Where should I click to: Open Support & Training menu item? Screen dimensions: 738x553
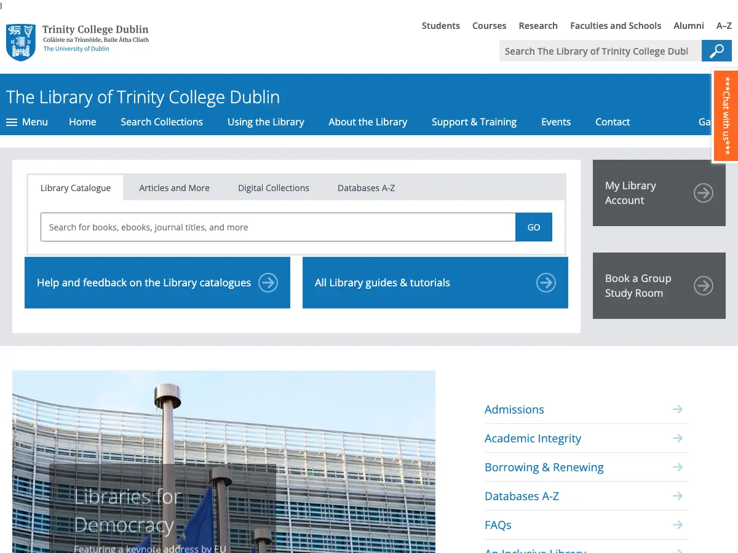pos(474,122)
